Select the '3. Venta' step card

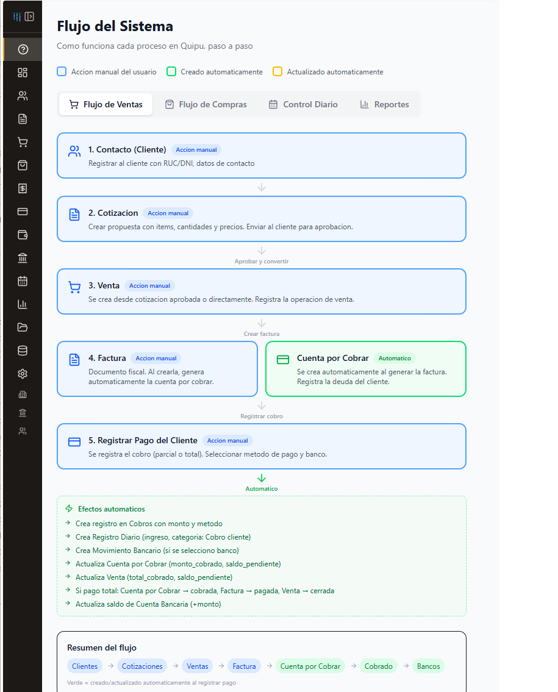click(262, 291)
